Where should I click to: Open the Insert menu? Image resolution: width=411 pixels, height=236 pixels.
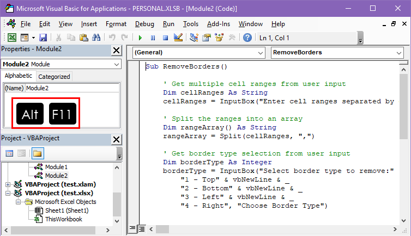(89, 24)
